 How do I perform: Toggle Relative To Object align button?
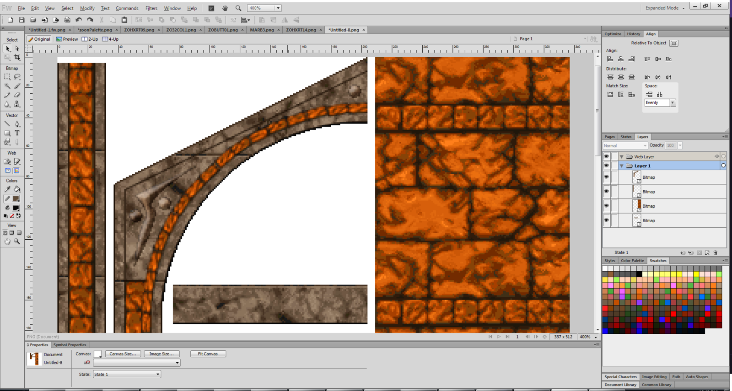(x=673, y=43)
